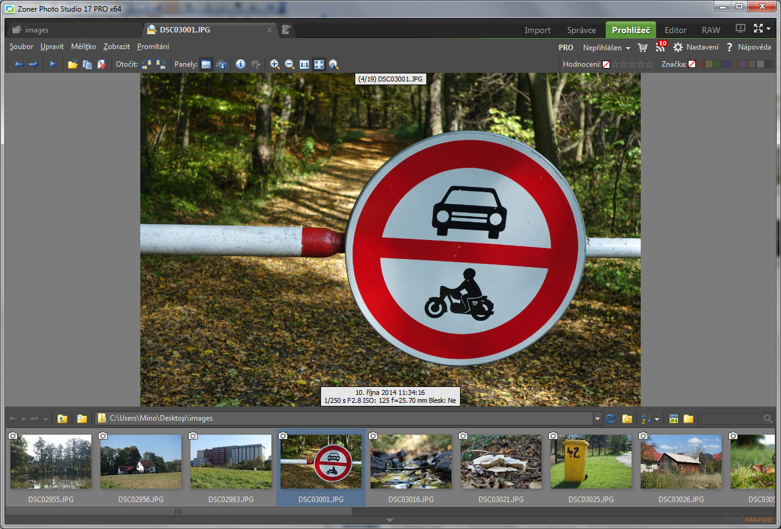Set zoom to 1:1 actual size
Screen dimensions: 781x529
304,64
